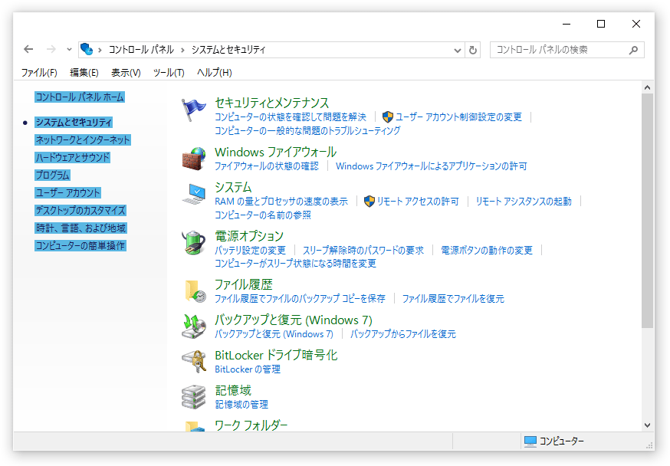670x466 pixels.
Task: Open Windows ファイアウォール heading
Action: pos(276,152)
